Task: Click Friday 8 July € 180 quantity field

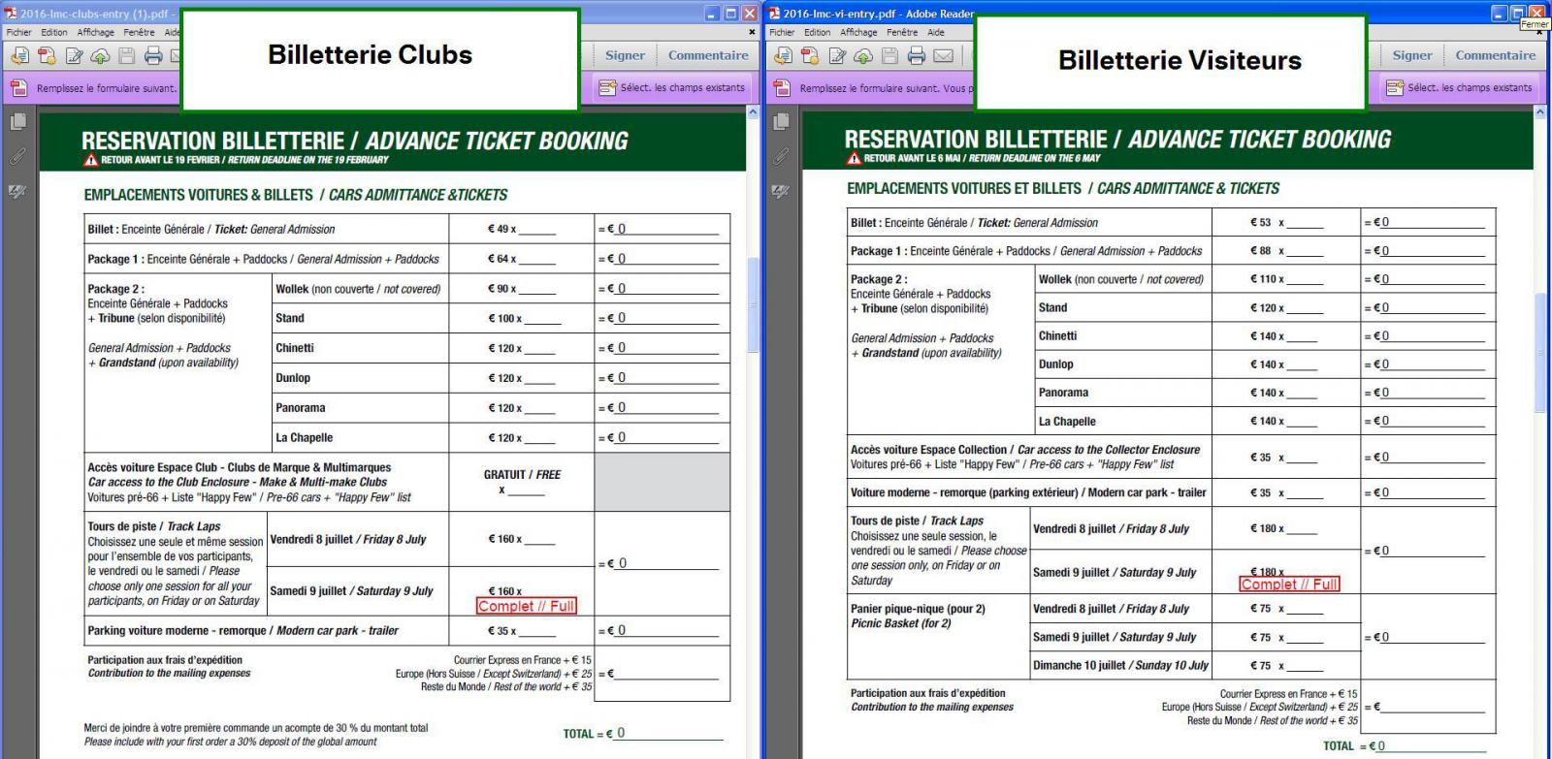Action: 1302,528
